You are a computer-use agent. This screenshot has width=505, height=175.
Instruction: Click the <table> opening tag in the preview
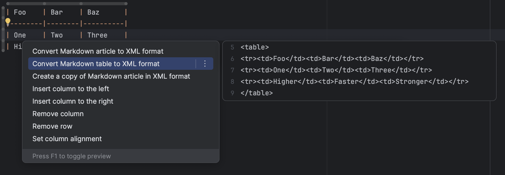[x=255, y=47]
